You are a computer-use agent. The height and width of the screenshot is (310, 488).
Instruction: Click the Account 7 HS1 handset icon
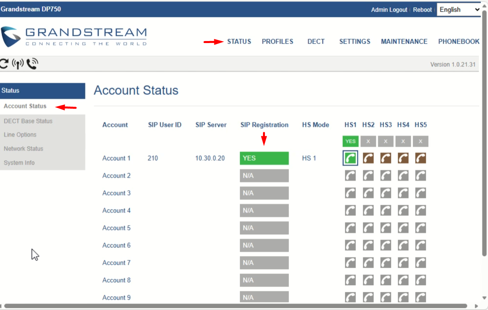point(350,263)
